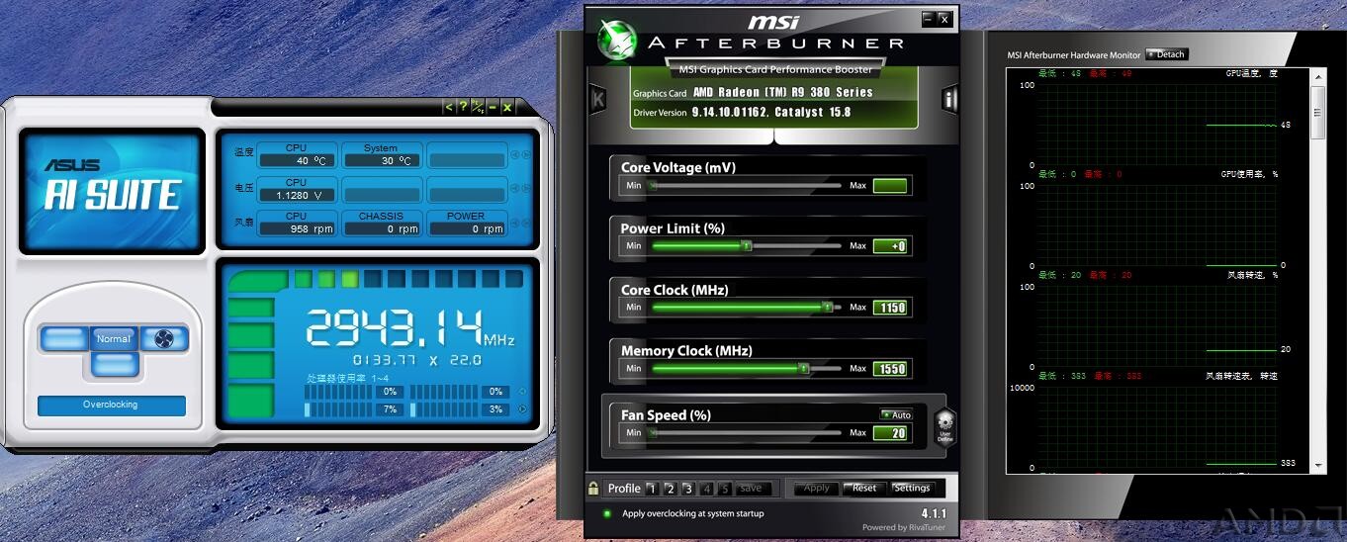This screenshot has height=542, width=1347.
Task: Click the Power Limit +0 value field
Action: click(890, 246)
